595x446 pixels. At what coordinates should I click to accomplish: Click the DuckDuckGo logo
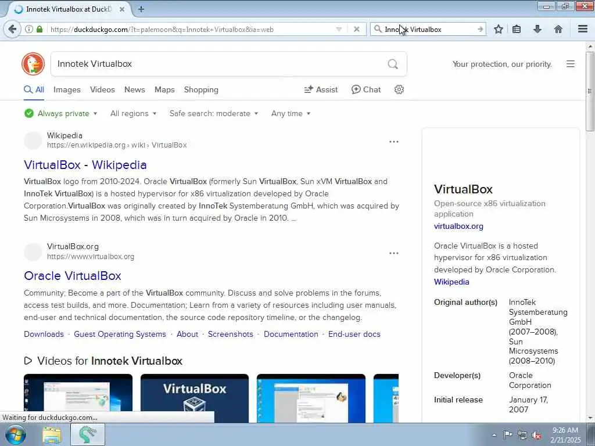click(33, 64)
